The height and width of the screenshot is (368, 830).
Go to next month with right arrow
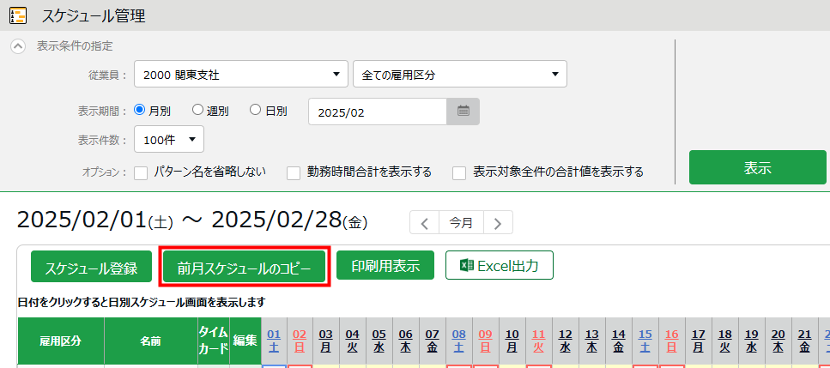click(498, 222)
